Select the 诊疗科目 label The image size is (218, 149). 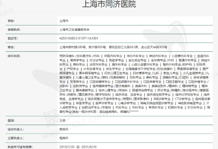coord(14,56)
